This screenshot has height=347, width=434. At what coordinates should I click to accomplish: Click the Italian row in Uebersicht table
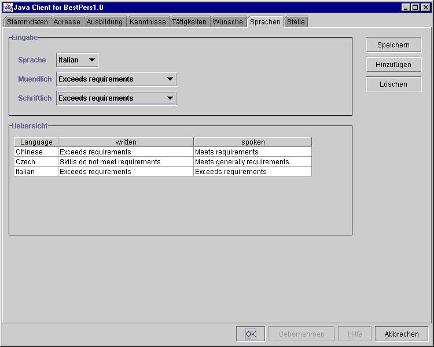[36, 172]
